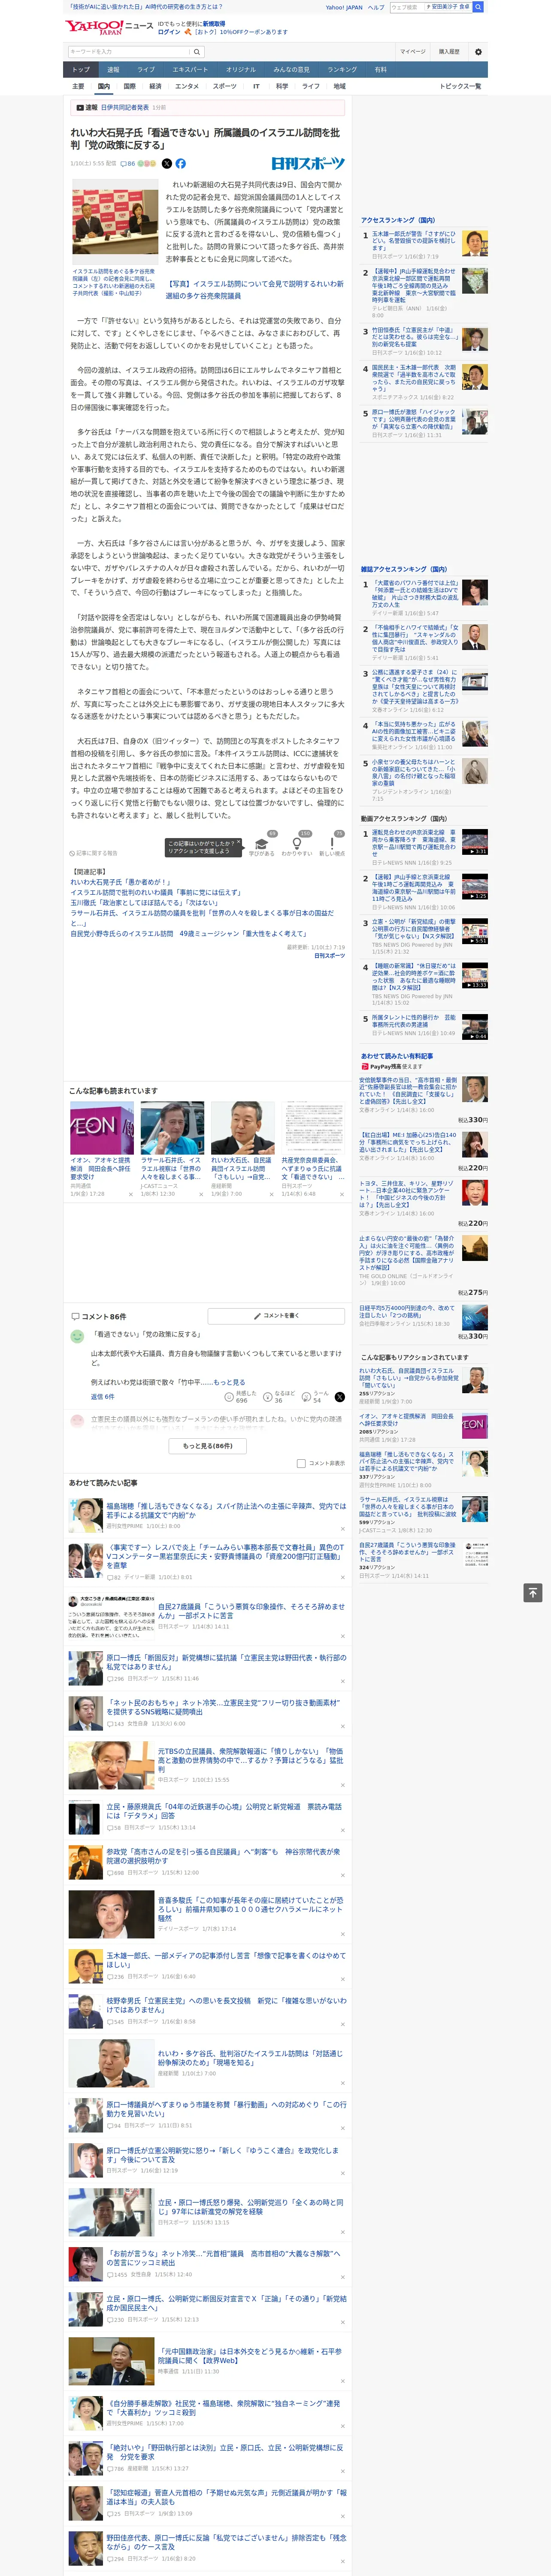
Task: Click the 日刊スポーツ publisher logo
Action: pos(308,163)
